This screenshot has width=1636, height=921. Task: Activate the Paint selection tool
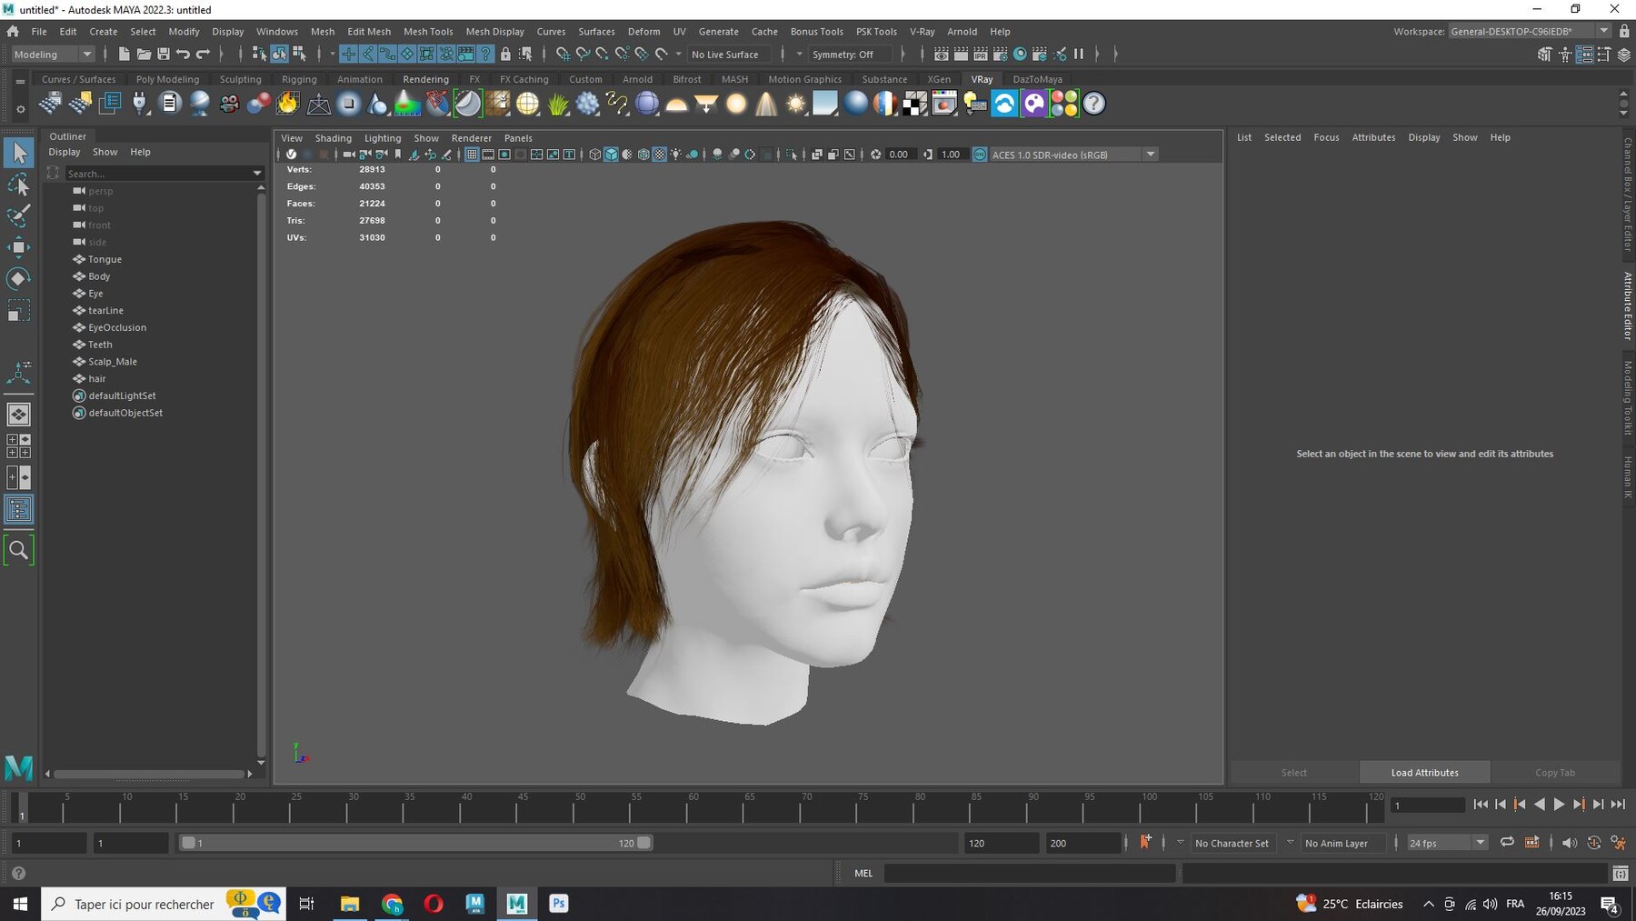click(19, 215)
